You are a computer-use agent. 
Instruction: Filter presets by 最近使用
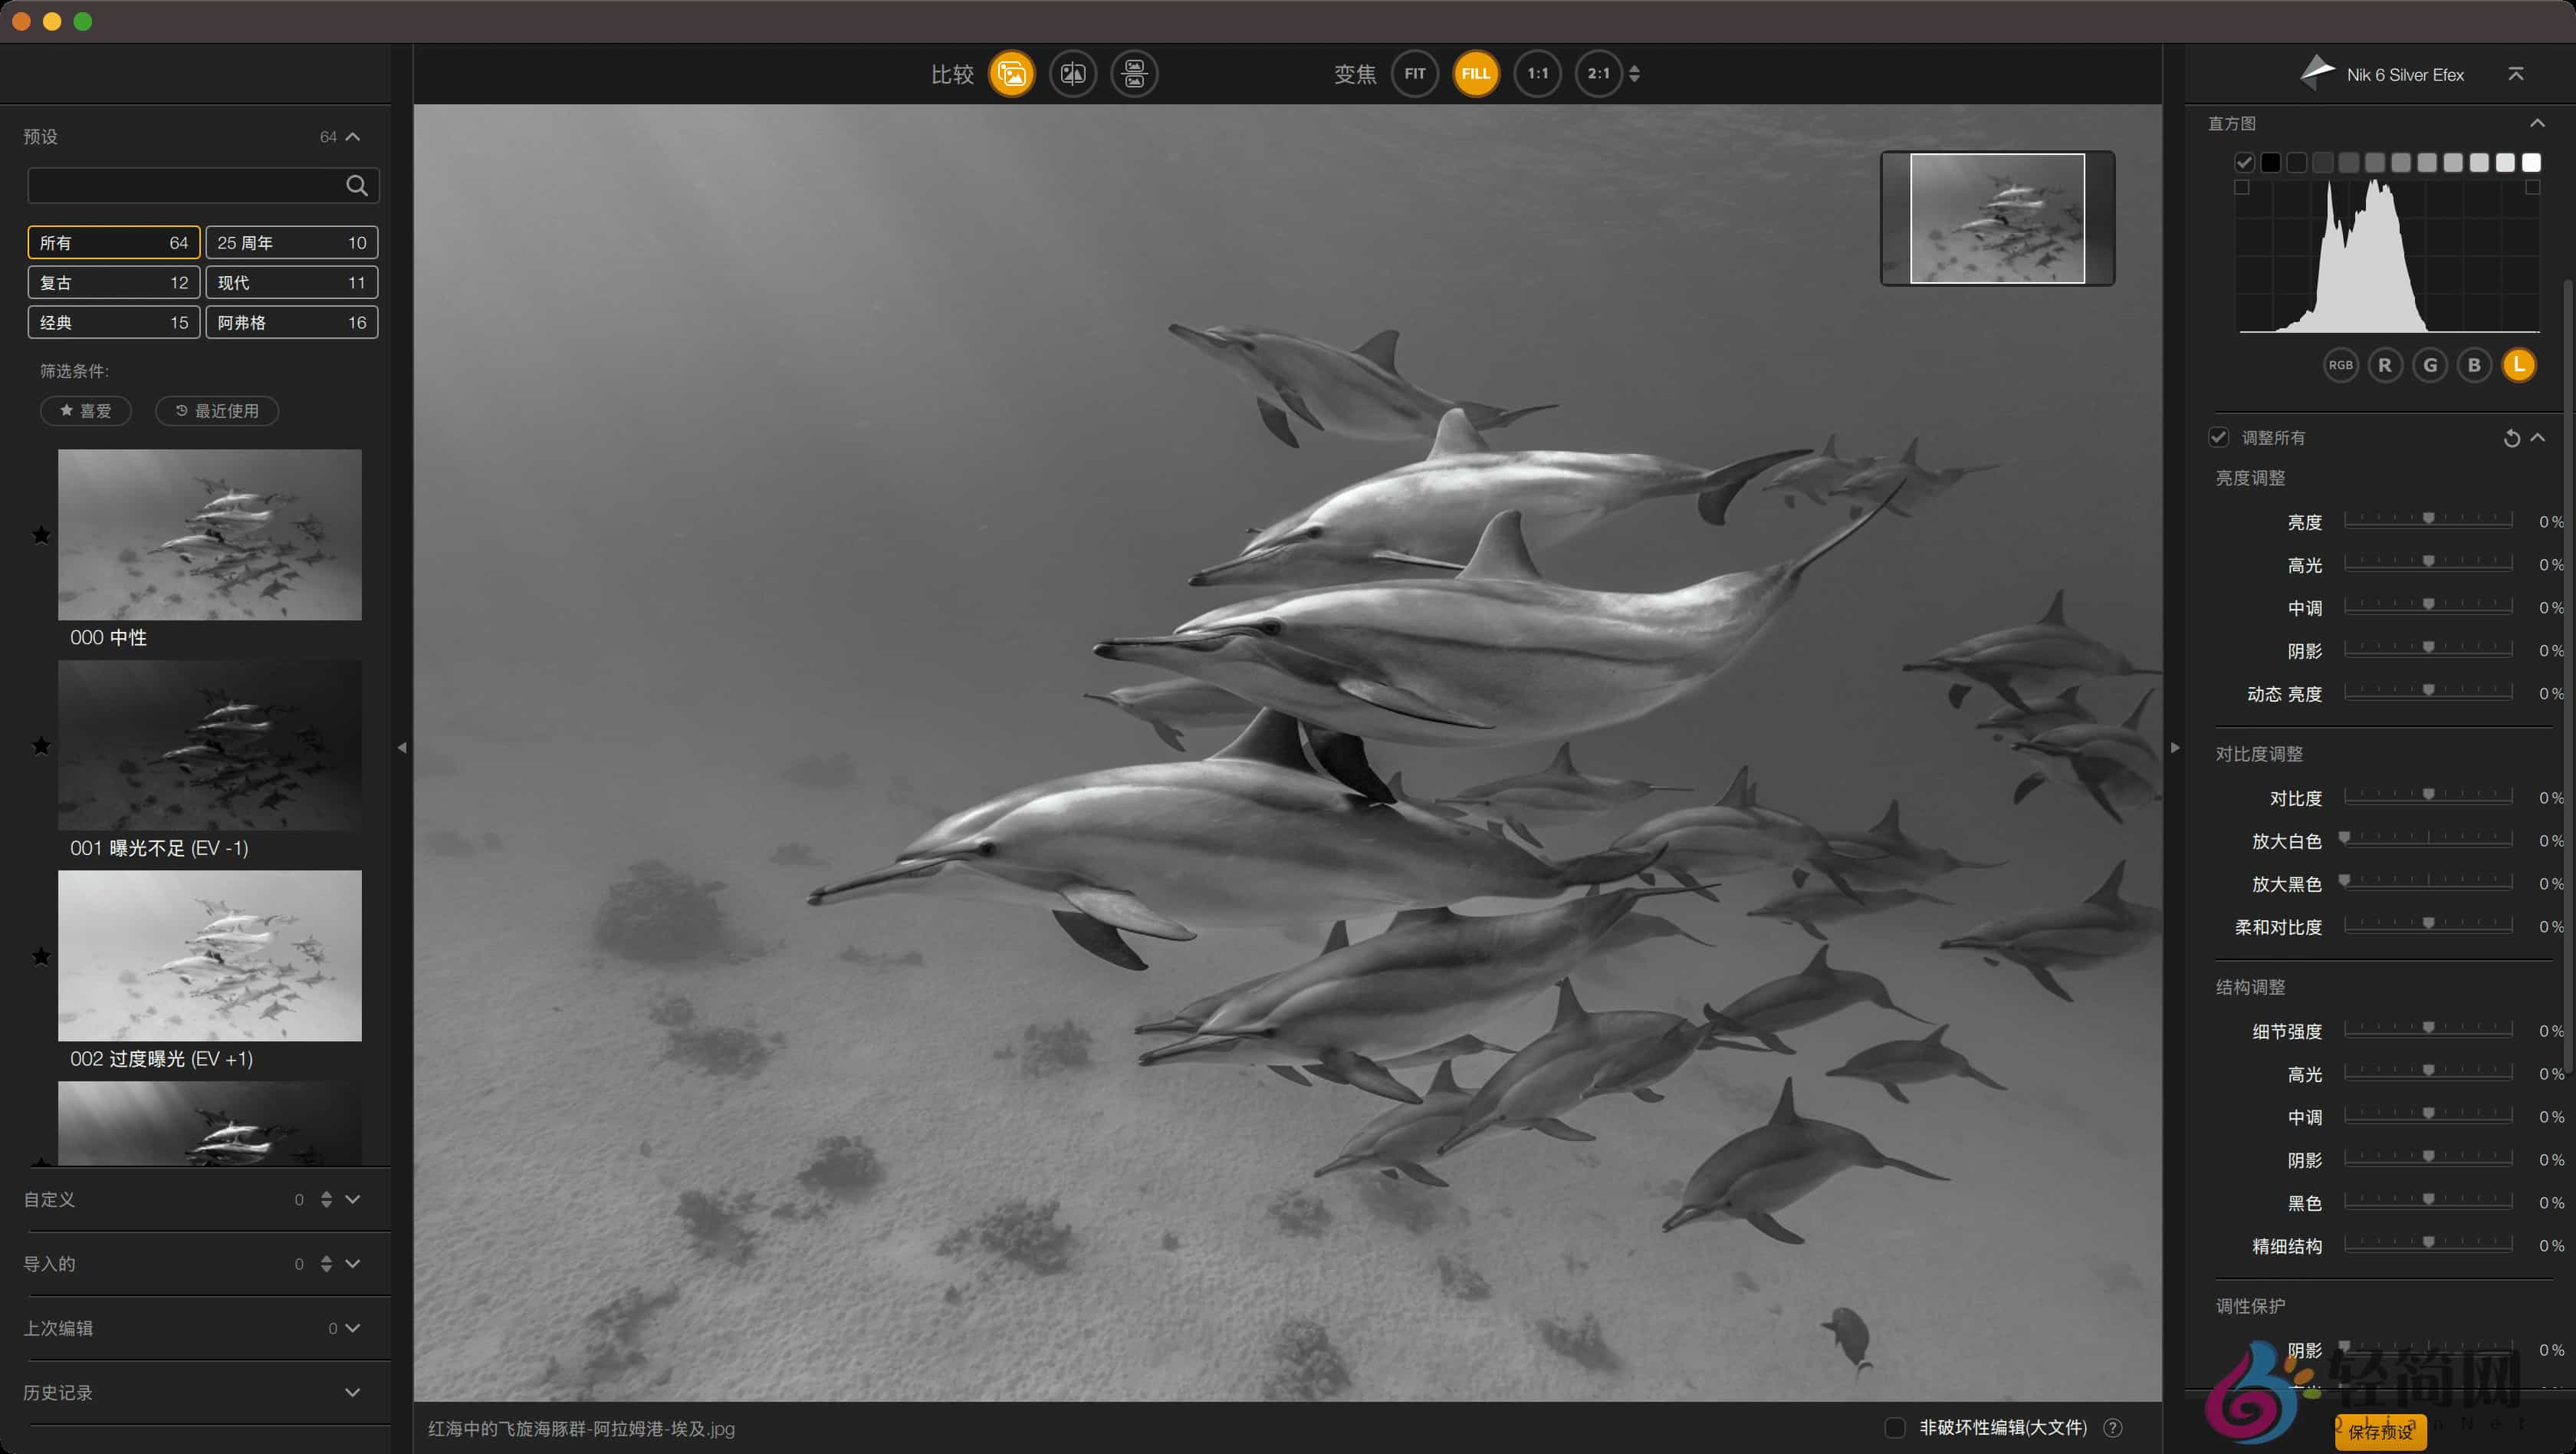point(217,411)
